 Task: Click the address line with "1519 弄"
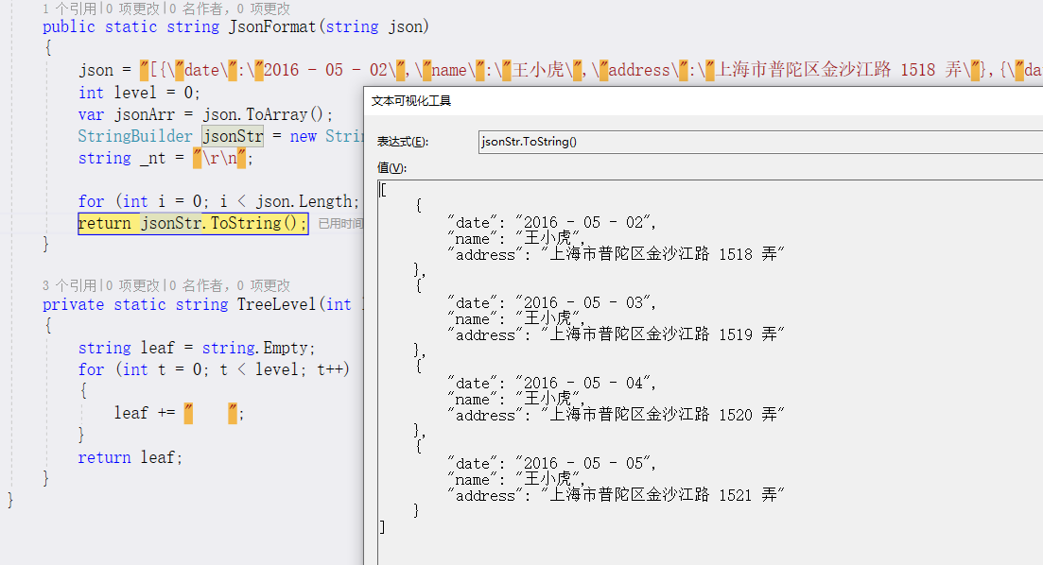616,334
